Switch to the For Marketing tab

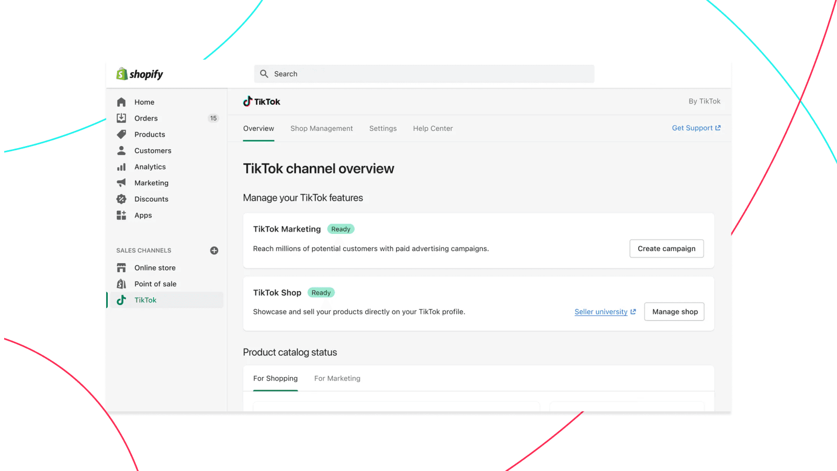click(x=337, y=378)
